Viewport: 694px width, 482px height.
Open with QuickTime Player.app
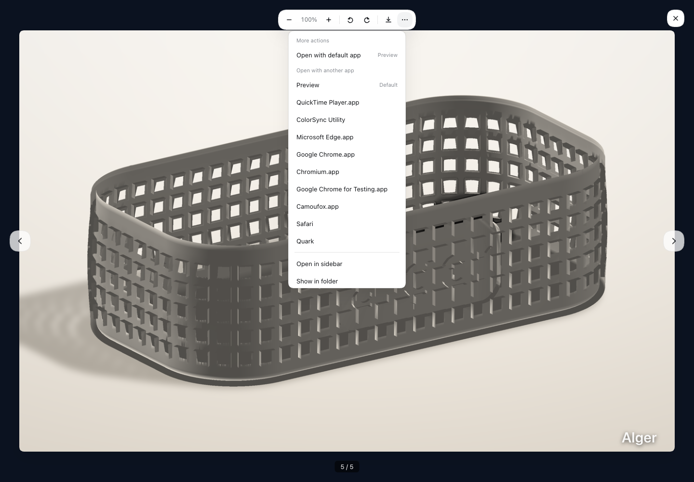347,102
